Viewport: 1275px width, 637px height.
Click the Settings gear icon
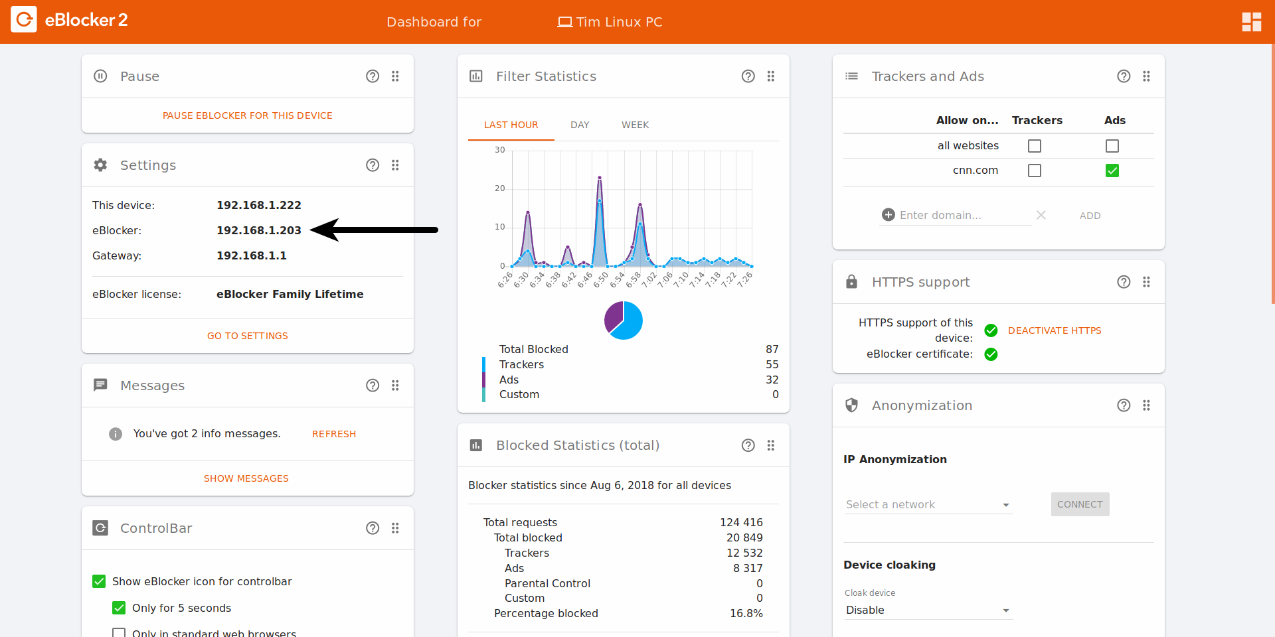click(100, 165)
